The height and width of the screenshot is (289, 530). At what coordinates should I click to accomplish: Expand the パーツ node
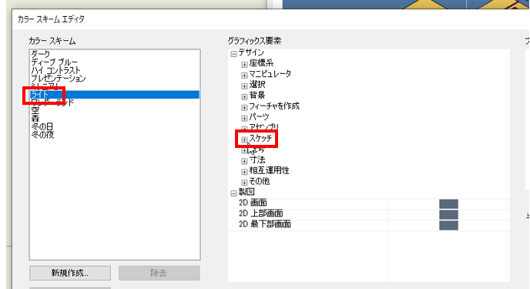coord(244,119)
